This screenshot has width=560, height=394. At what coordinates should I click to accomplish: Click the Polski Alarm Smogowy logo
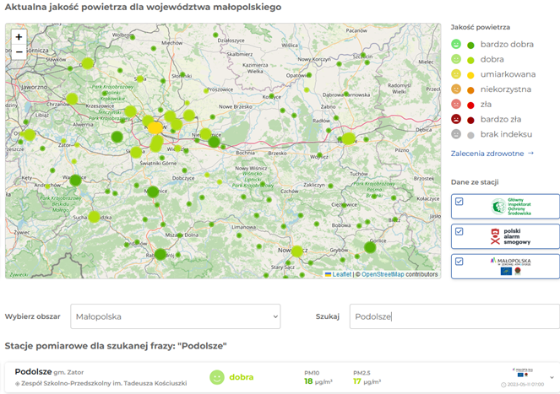(x=513, y=236)
